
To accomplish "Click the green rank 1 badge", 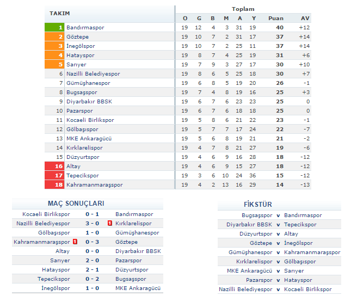I will (54, 27).
